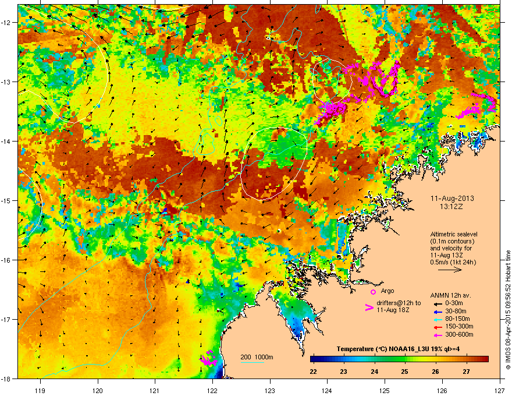Click the red 150-300m arrow legend symbol
The height and width of the screenshot is (396, 512).
pos(438,327)
